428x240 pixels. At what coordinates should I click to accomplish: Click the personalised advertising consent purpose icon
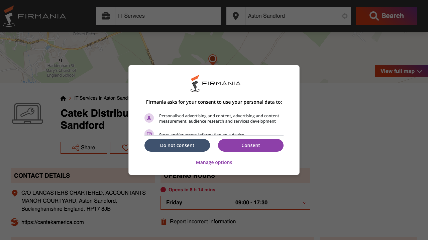tap(149, 118)
